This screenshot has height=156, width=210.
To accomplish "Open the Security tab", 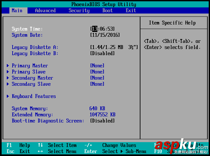I will tap(79, 11).
